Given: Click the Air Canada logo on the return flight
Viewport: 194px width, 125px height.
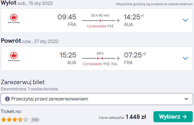Looking at the screenshot, I should tap(14, 57).
